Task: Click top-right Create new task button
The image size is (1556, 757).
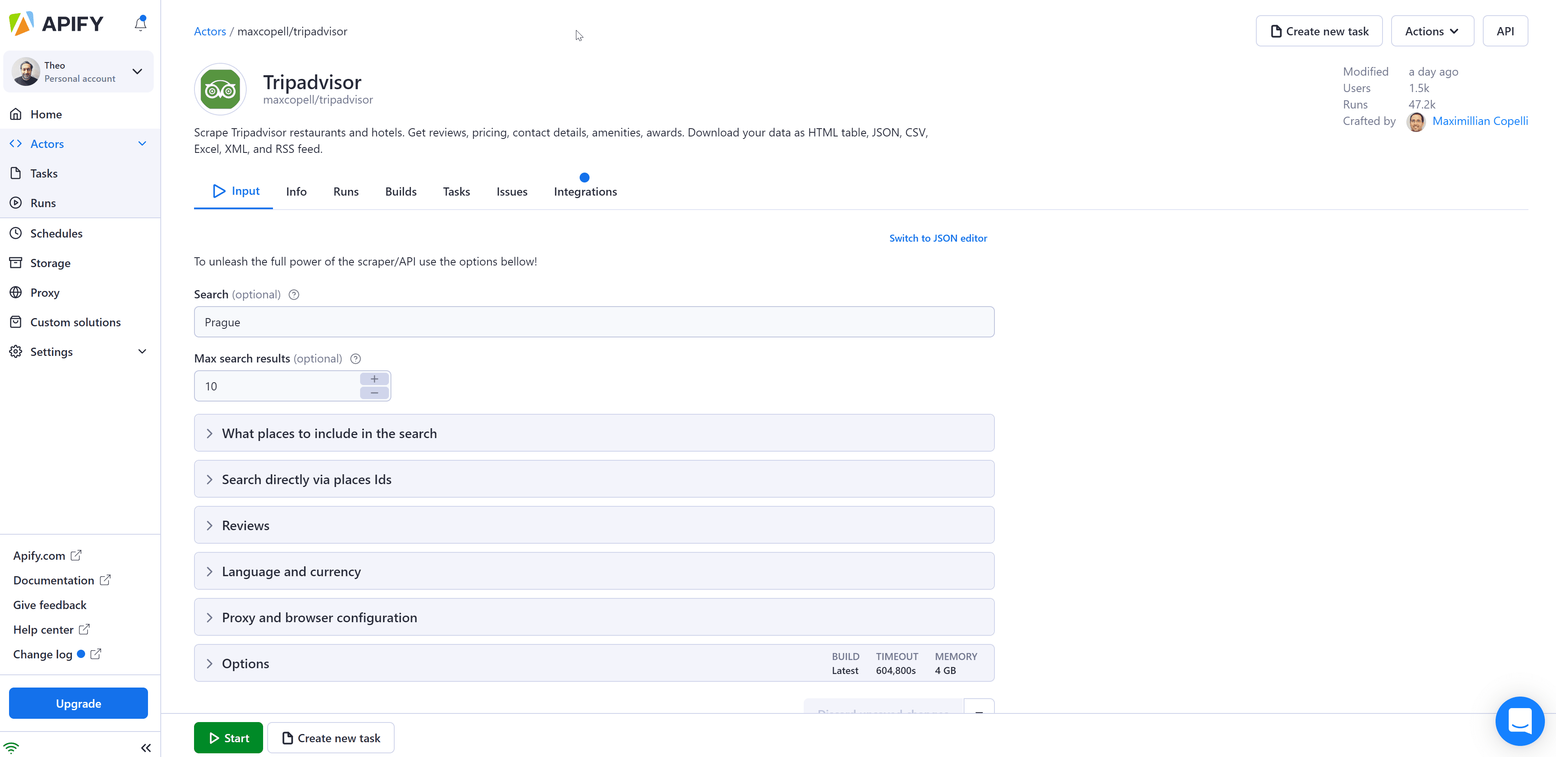Action: pos(1319,31)
